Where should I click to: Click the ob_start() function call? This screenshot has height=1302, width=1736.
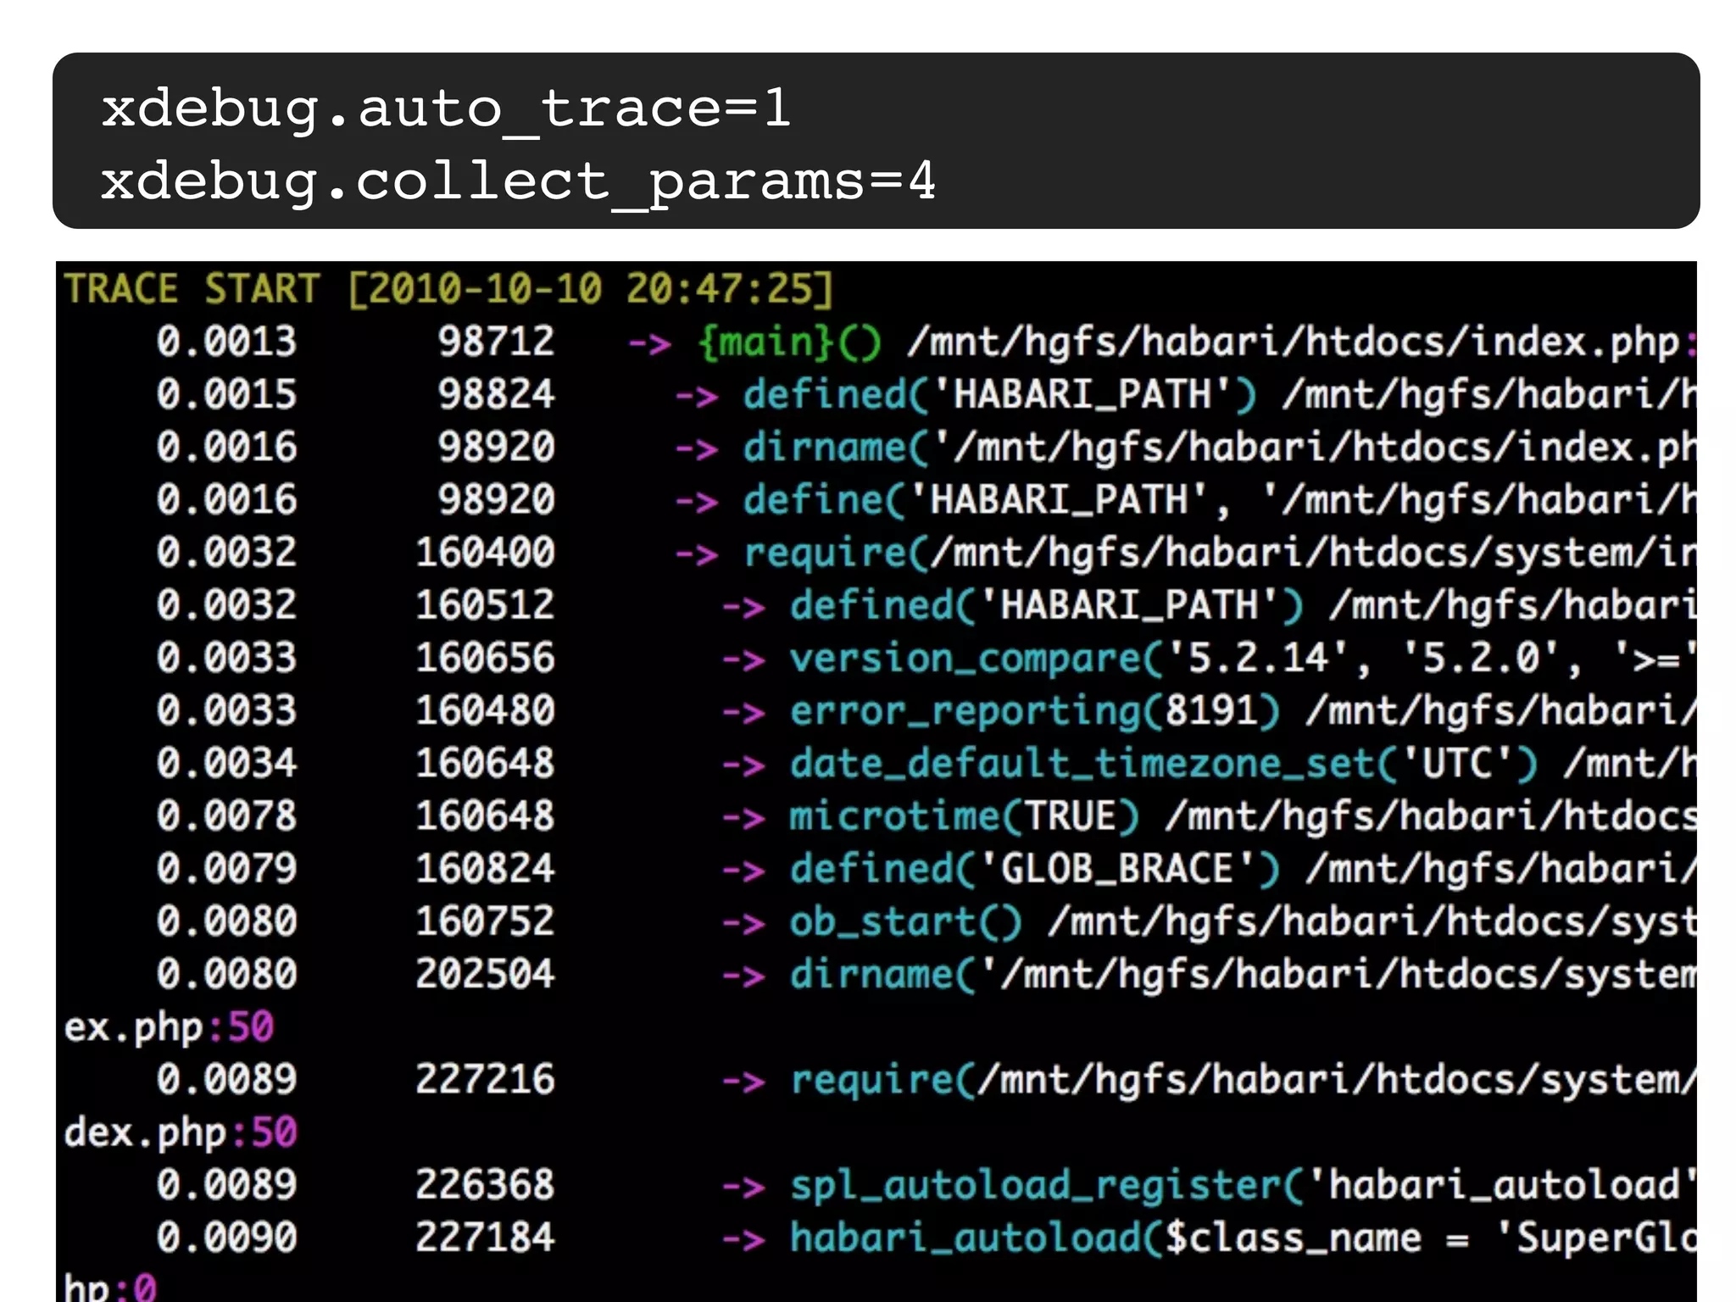905,922
